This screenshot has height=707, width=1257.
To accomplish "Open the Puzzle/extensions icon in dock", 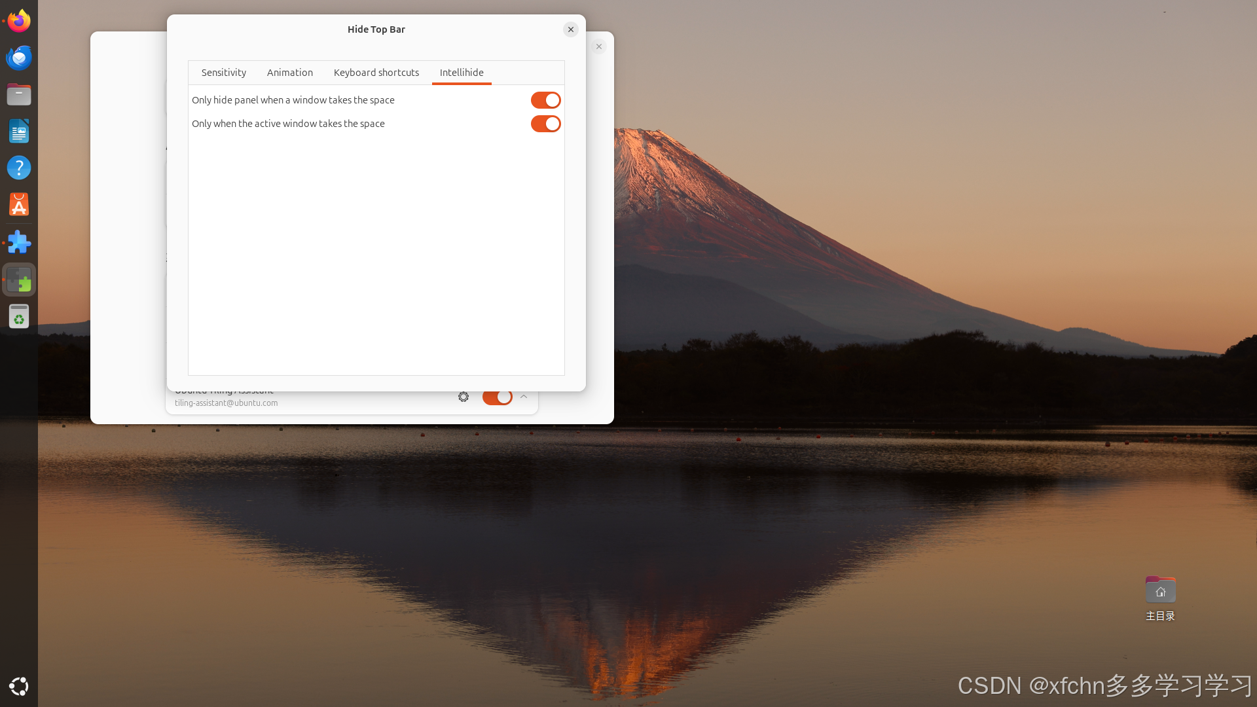I will point(19,242).
